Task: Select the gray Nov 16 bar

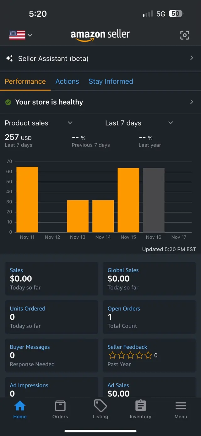Action: tap(154, 200)
